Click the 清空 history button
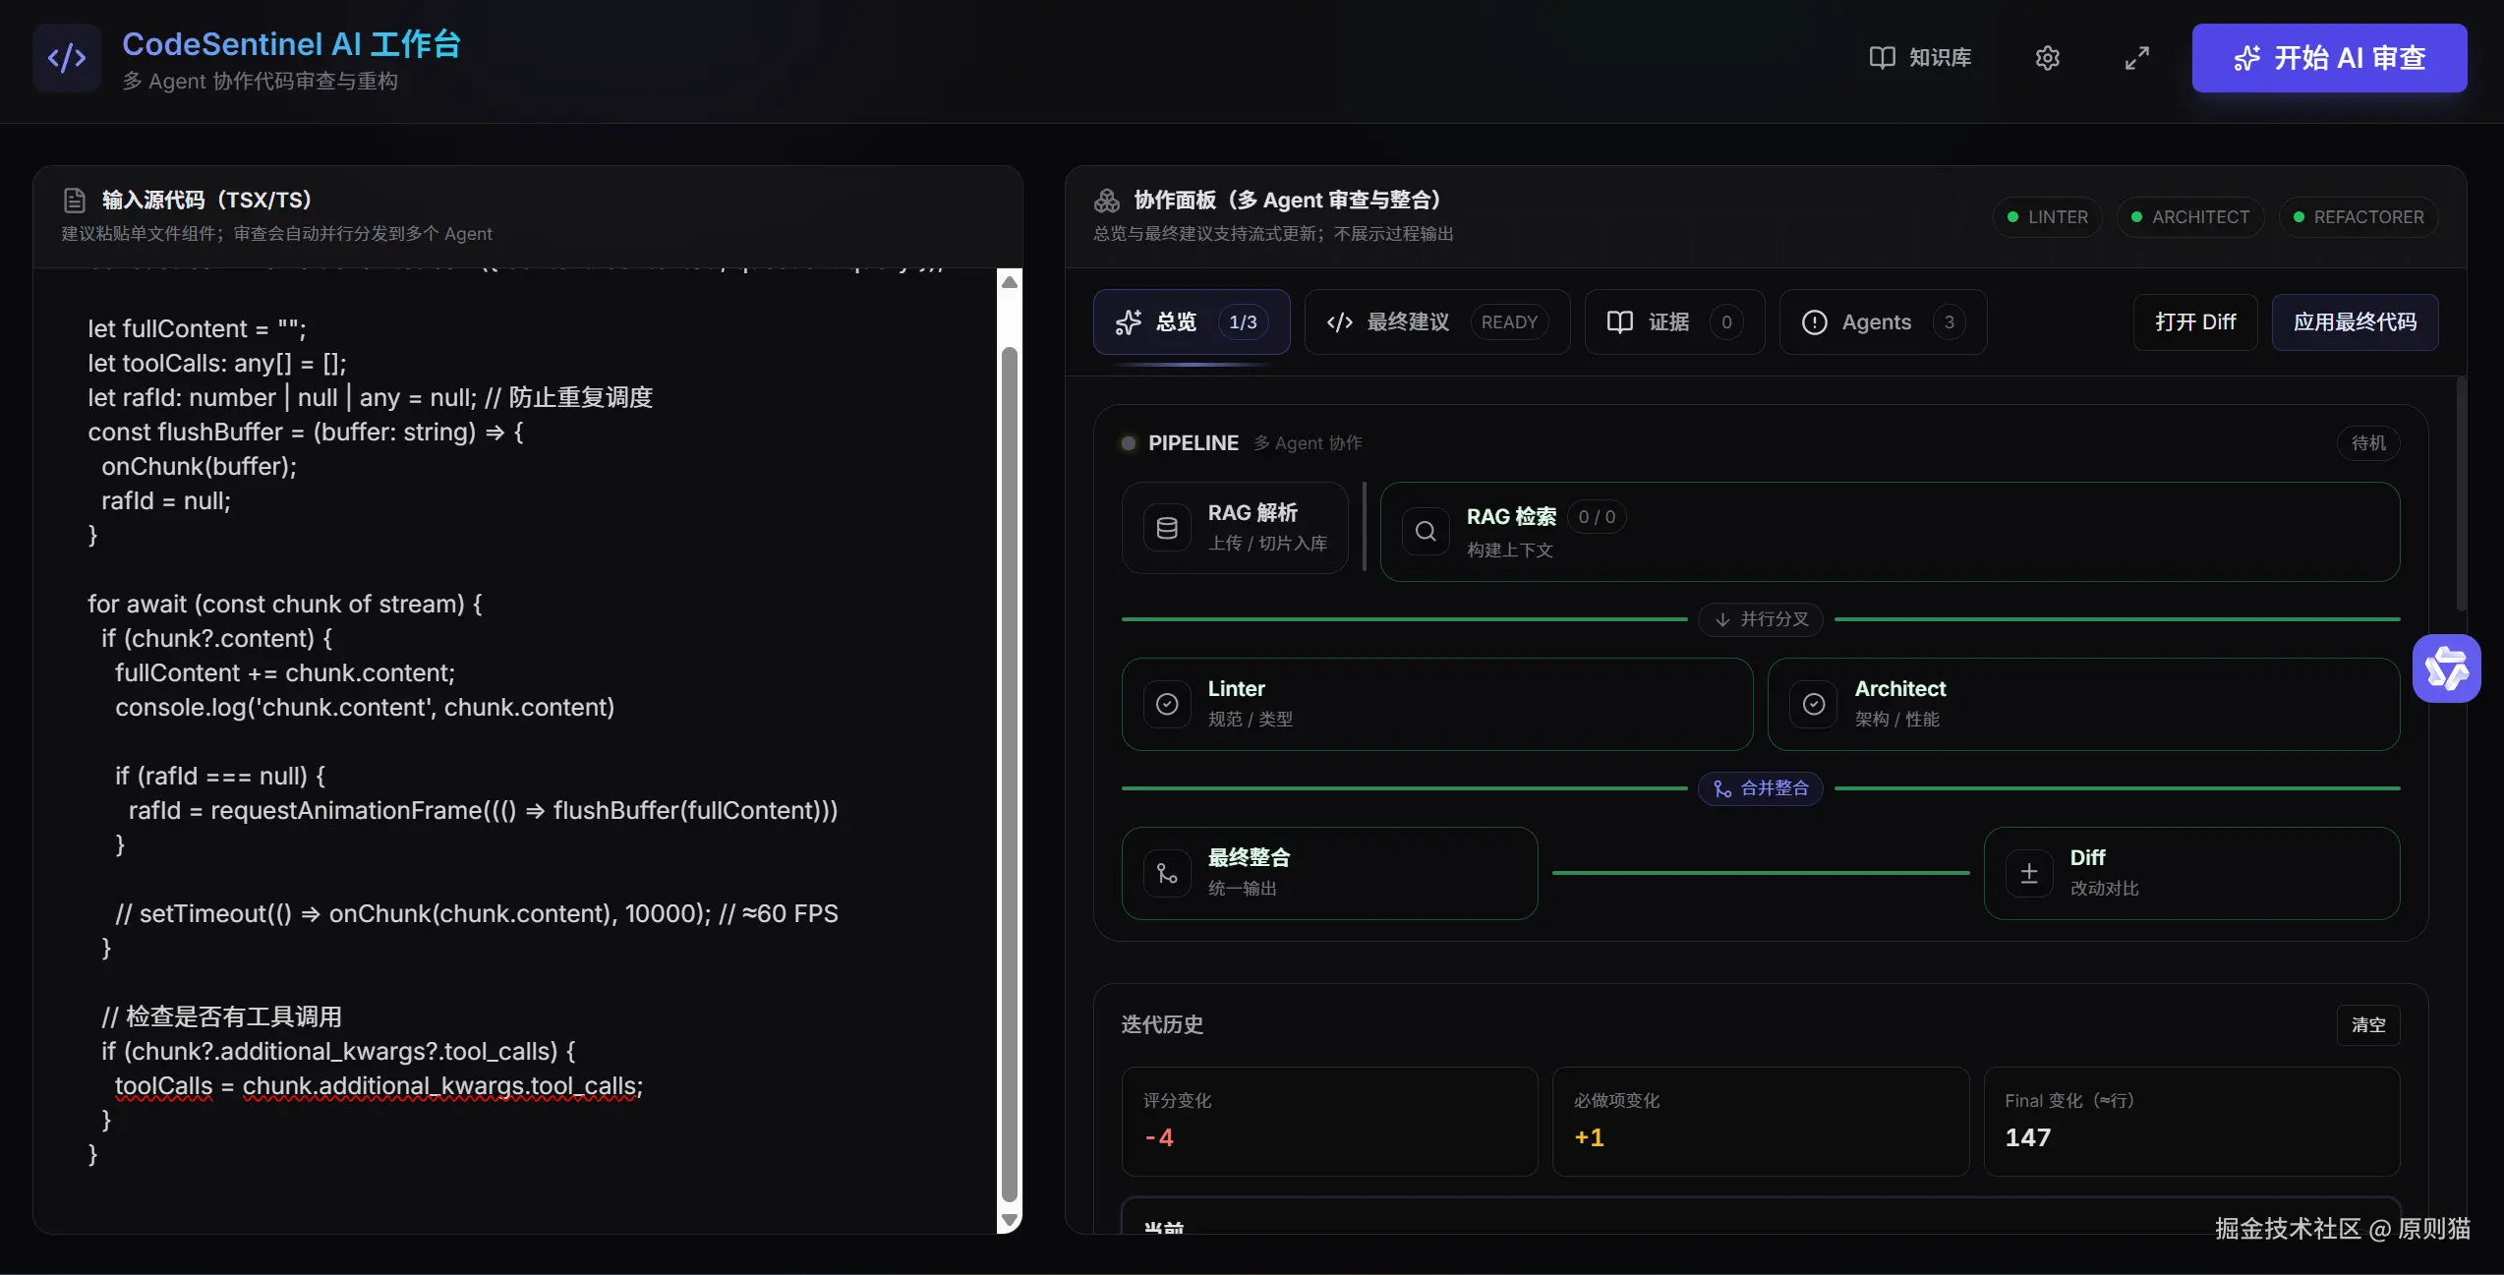This screenshot has width=2504, height=1275. coord(2367,1025)
